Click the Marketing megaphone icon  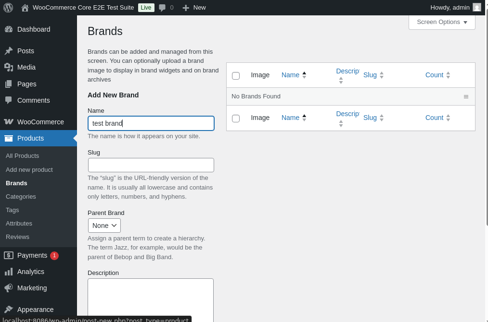pos(9,288)
